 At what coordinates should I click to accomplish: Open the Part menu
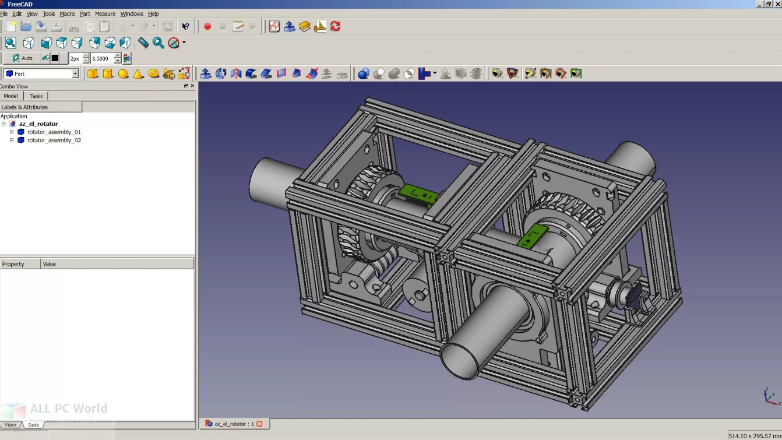click(85, 13)
